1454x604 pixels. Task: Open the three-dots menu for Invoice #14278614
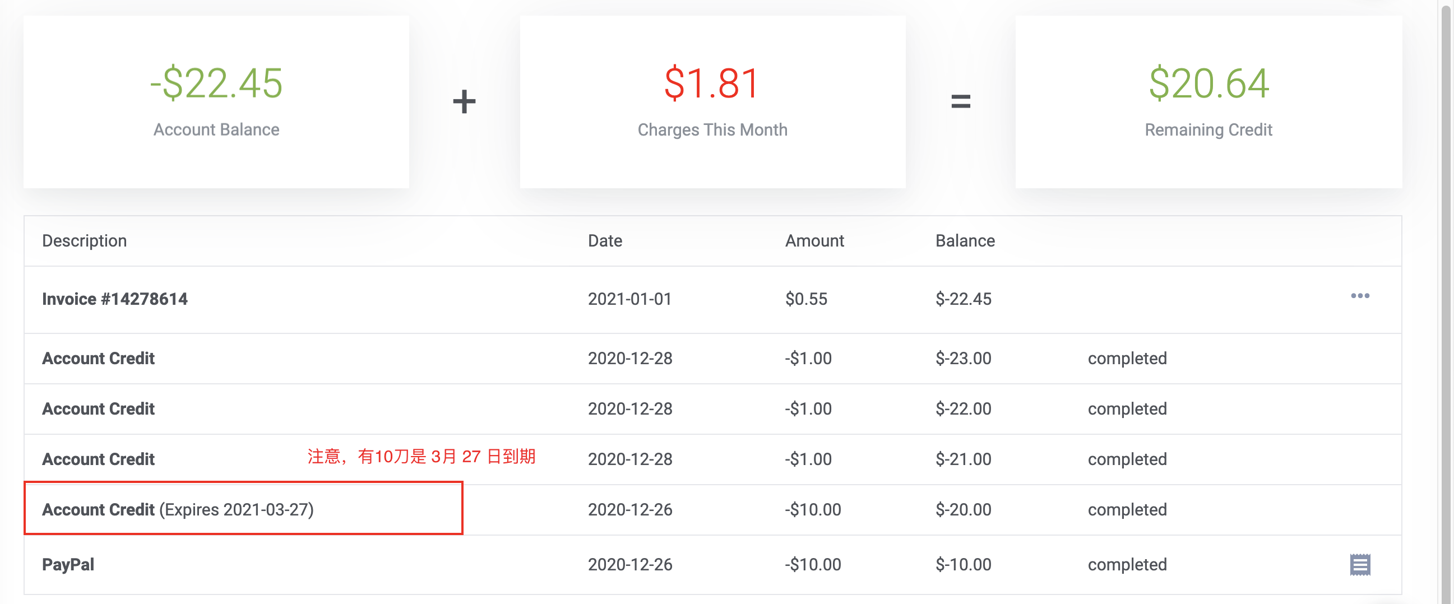[1359, 296]
